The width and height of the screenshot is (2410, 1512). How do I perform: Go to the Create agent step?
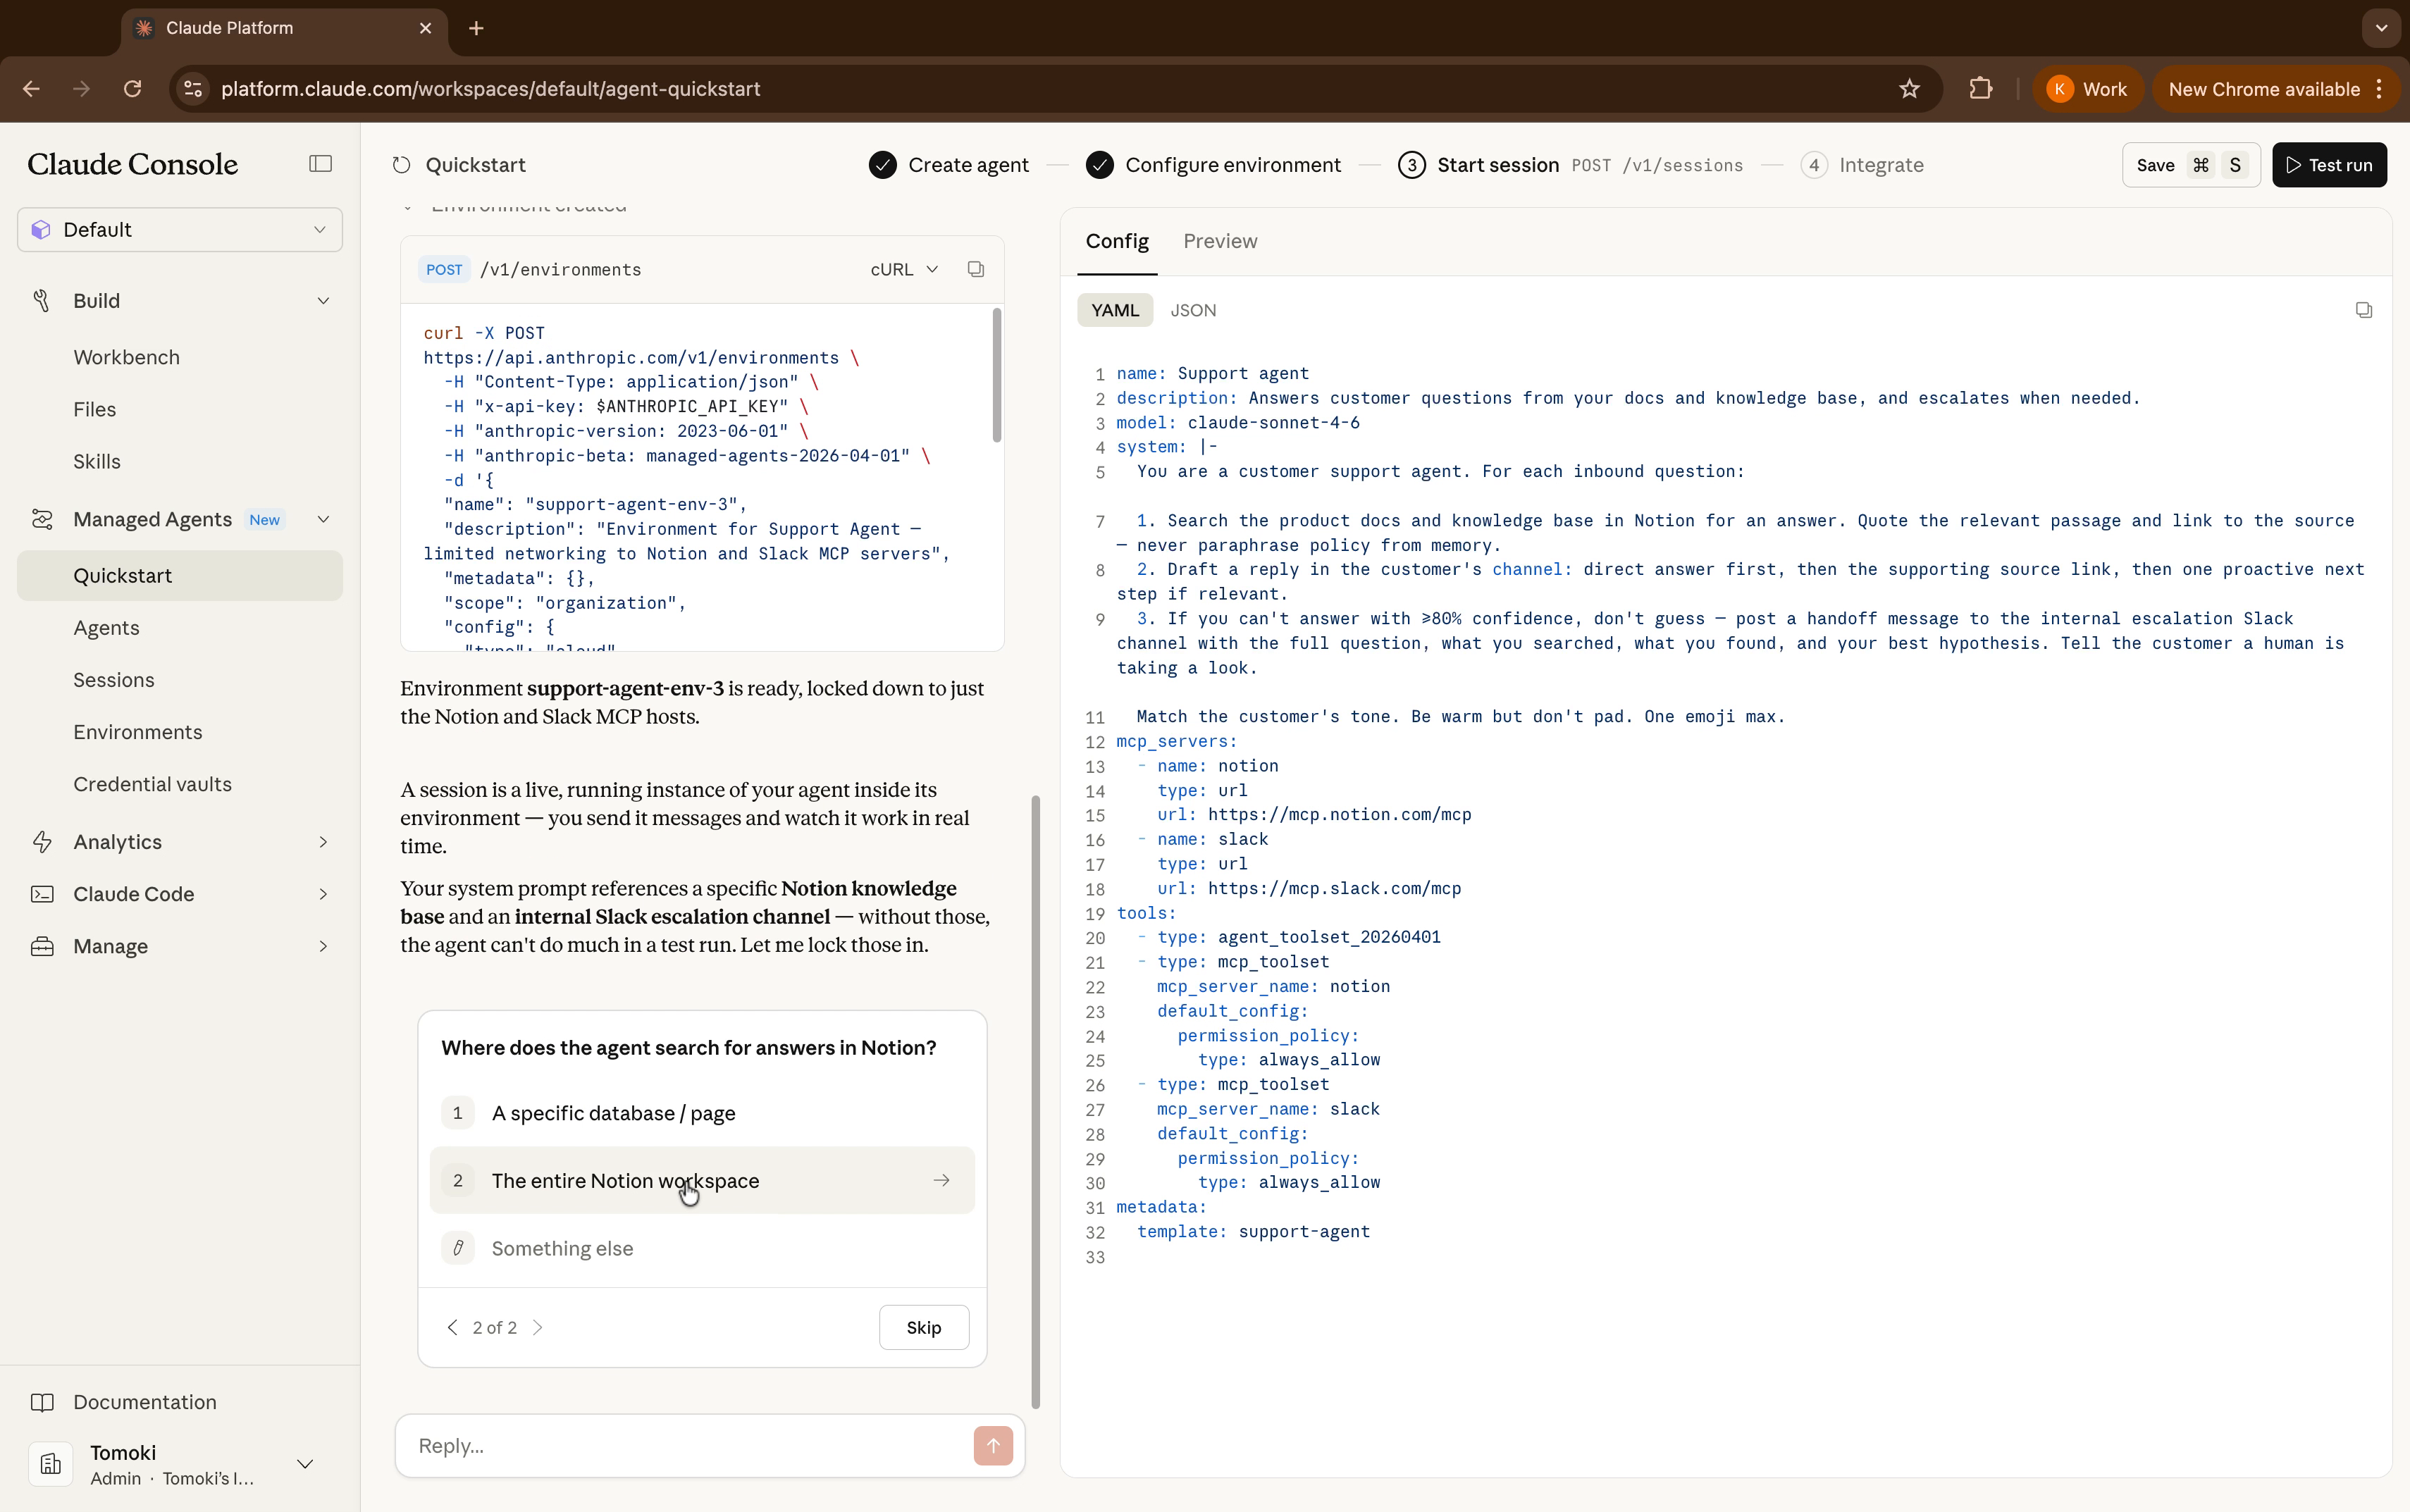(x=948, y=165)
